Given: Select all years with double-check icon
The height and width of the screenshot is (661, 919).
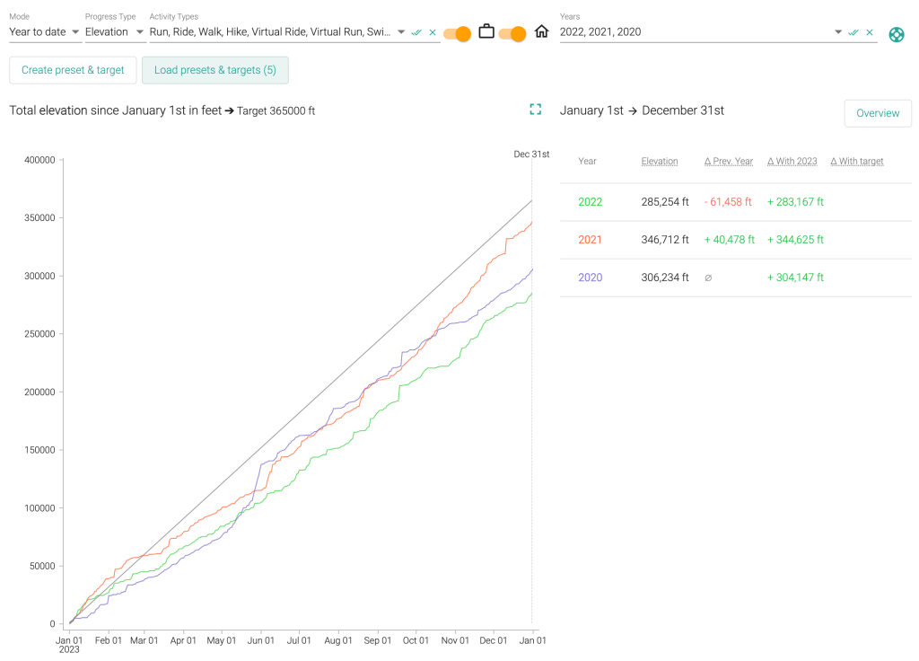Looking at the screenshot, I should pos(853,32).
